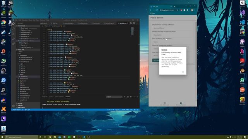Click the --ion-color-warning color swatch
The width and height of the screenshot is (248, 139).
pos(65,83)
